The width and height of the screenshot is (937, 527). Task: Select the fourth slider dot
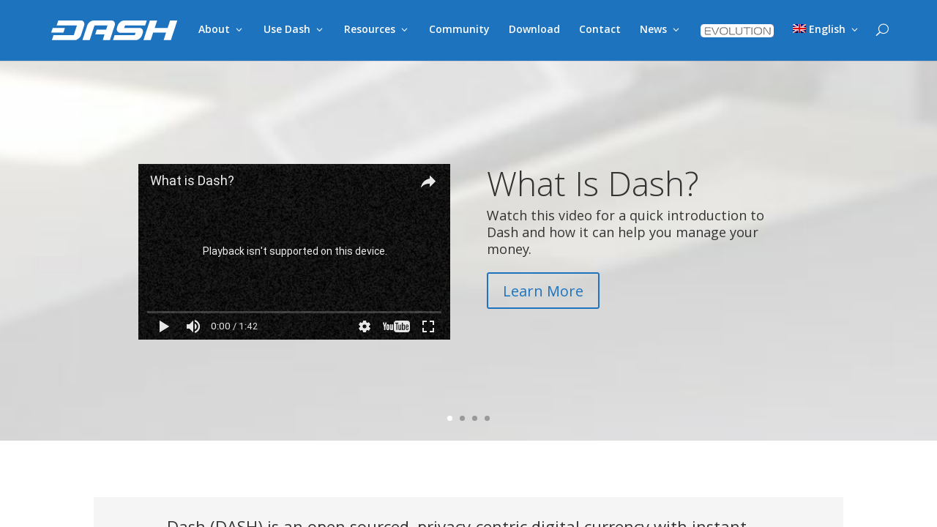point(488,419)
